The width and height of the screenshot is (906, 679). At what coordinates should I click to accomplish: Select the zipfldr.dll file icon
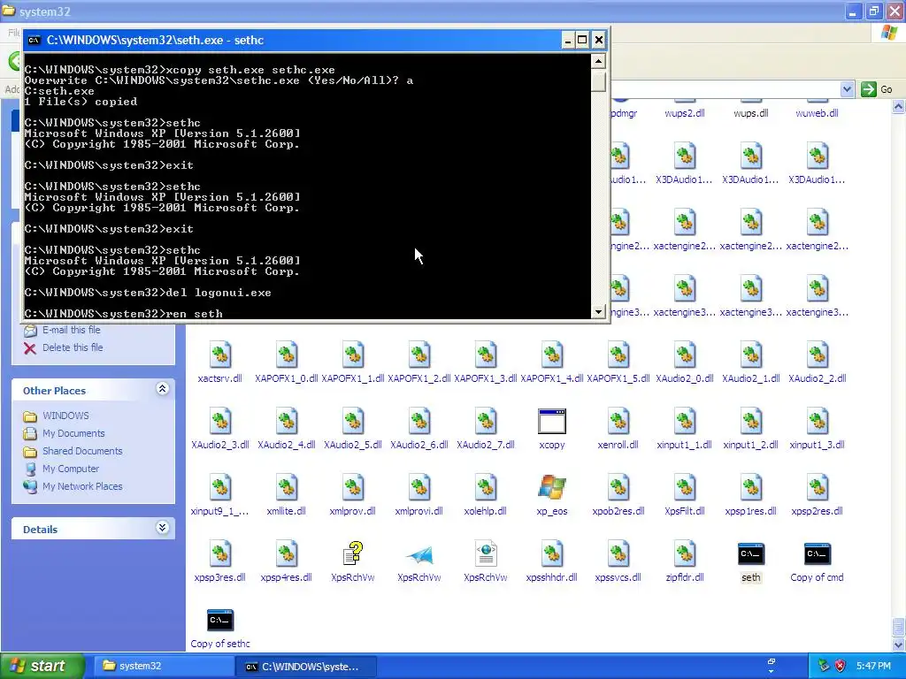[685, 553]
